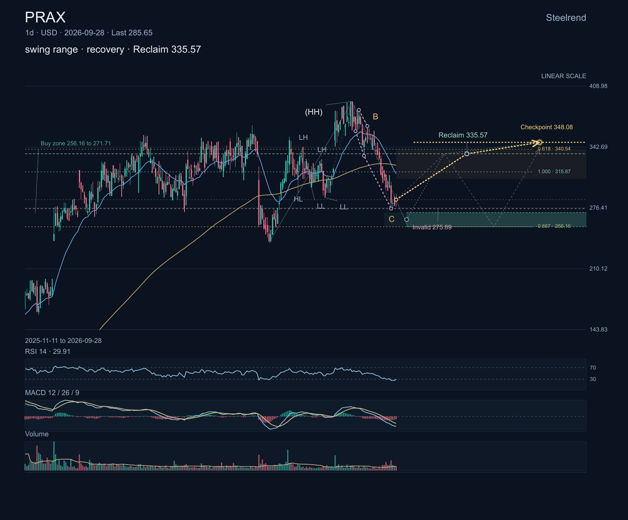Click the 'Reclaim 335.57' chart annotation
The height and width of the screenshot is (520, 628).
click(x=463, y=135)
